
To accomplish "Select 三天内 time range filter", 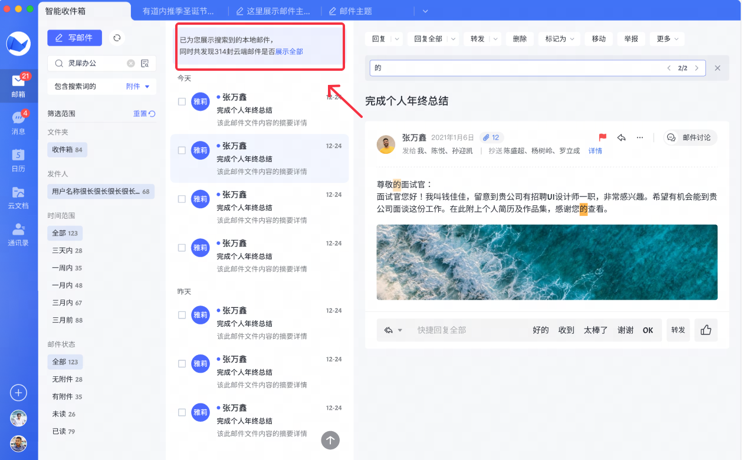I will 67,251.
